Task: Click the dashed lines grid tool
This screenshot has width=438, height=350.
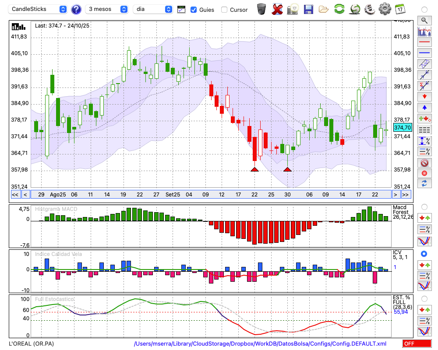Action: pos(424,130)
